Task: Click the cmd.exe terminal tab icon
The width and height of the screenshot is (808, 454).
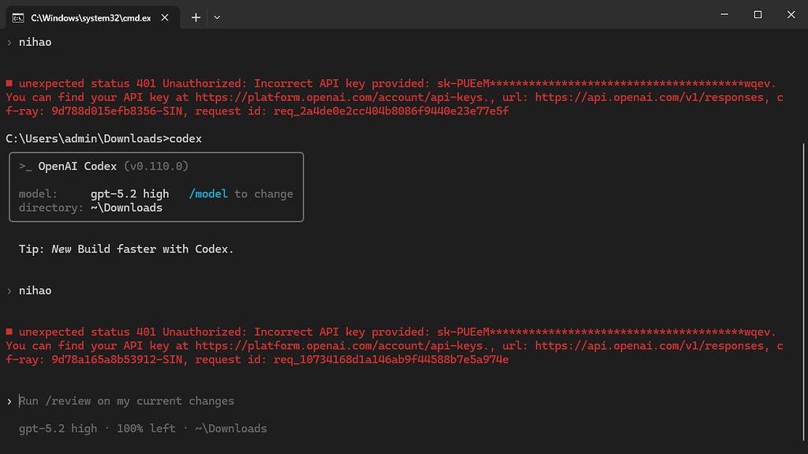Action: (18, 18)
